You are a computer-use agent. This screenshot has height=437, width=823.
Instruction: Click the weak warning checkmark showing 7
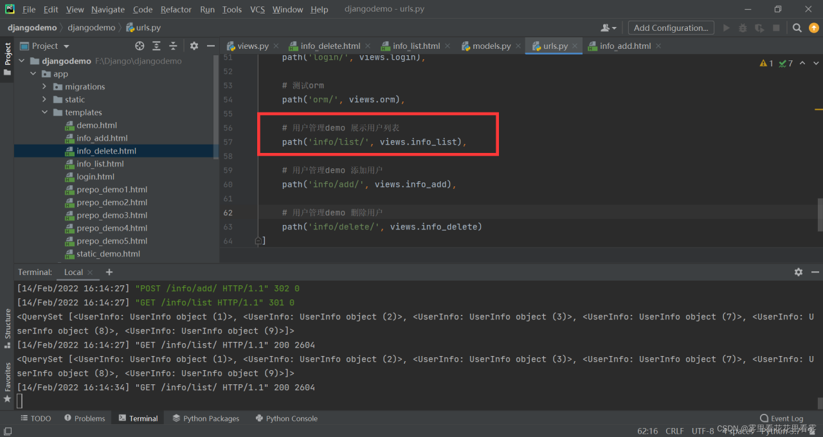[x=786, y=63]
